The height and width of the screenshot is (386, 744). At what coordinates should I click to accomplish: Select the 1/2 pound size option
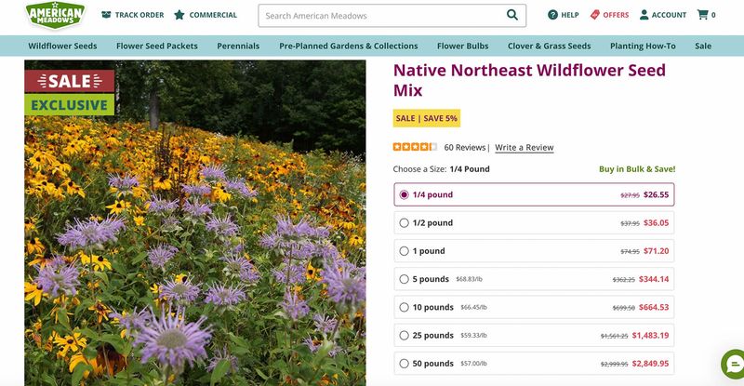534,222
